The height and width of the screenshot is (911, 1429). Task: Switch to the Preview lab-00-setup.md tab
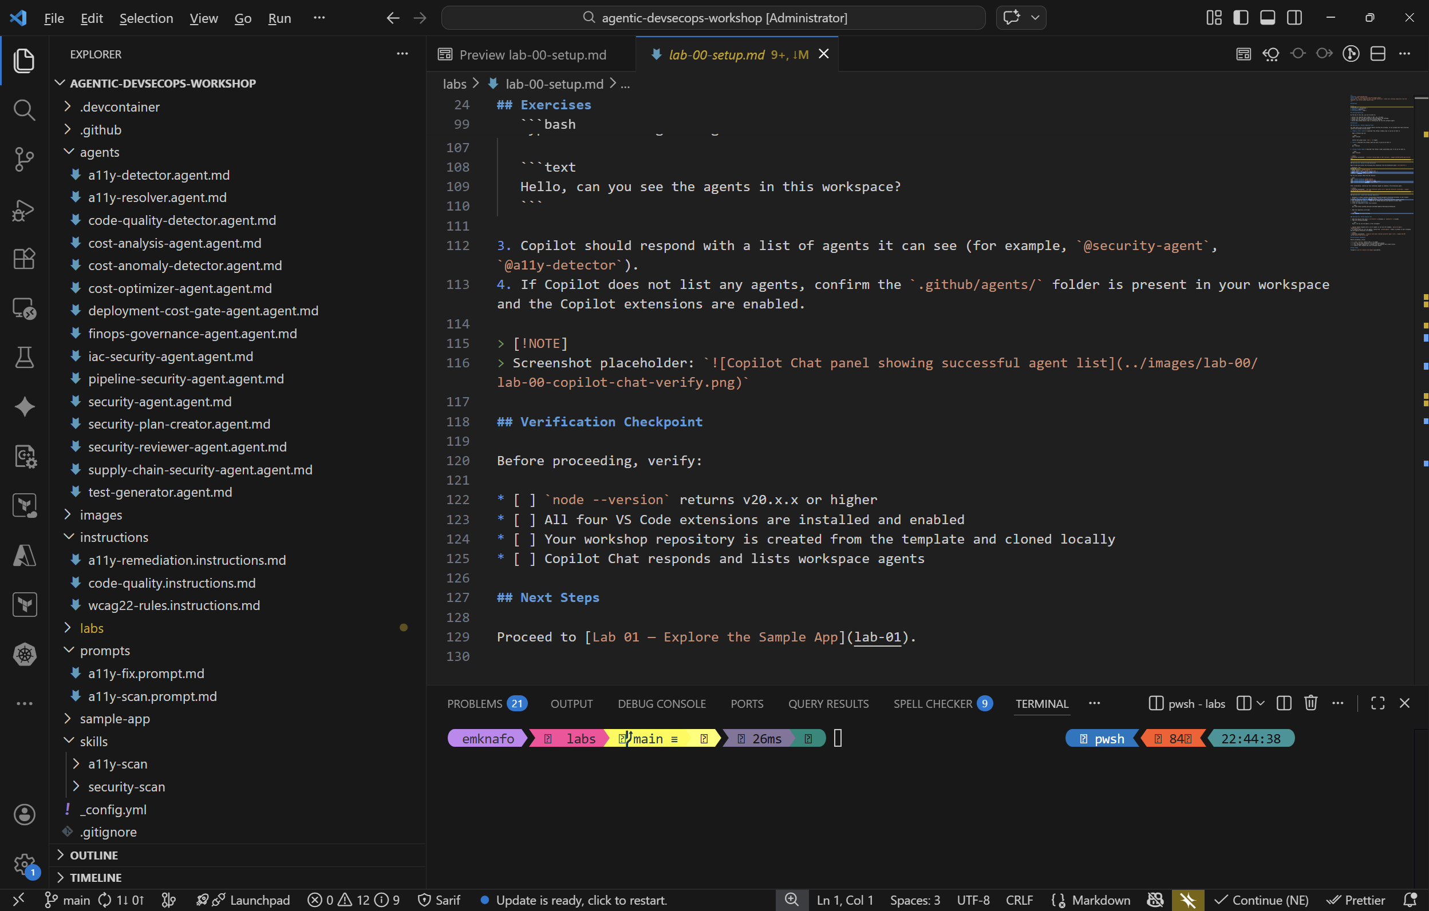click(532, 54)
